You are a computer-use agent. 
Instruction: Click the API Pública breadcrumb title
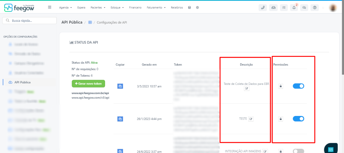click(x=73, y=22)
